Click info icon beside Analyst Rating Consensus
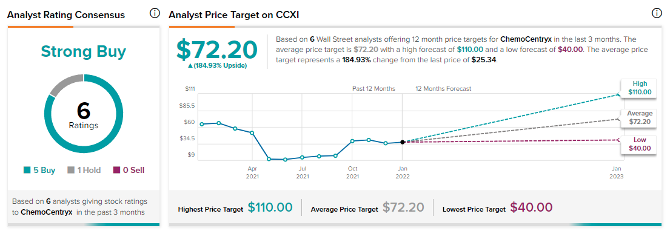Viewport: 670px width, 231px height. pos(154,14)
